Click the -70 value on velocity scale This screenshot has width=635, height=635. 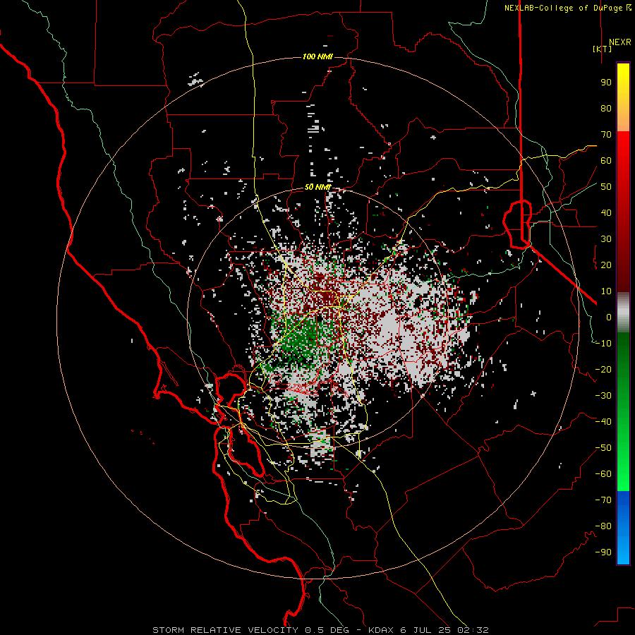[x=603, y=500]
